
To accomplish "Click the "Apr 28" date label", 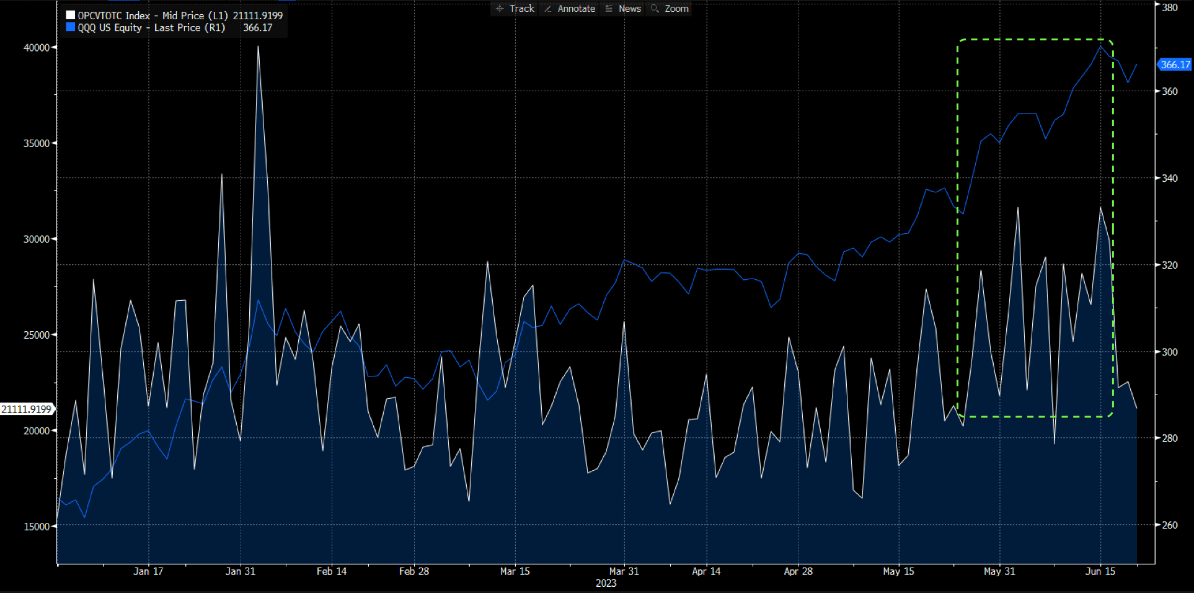I will (798, 571).
